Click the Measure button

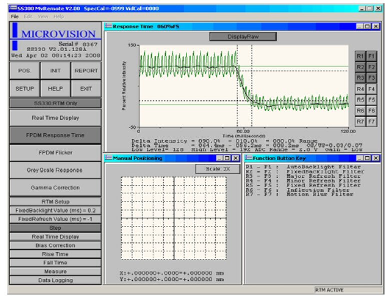(56, 271)
